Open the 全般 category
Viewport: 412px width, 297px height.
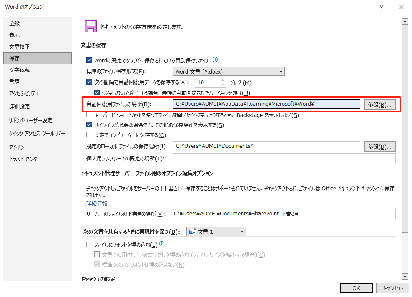(37, 23)
